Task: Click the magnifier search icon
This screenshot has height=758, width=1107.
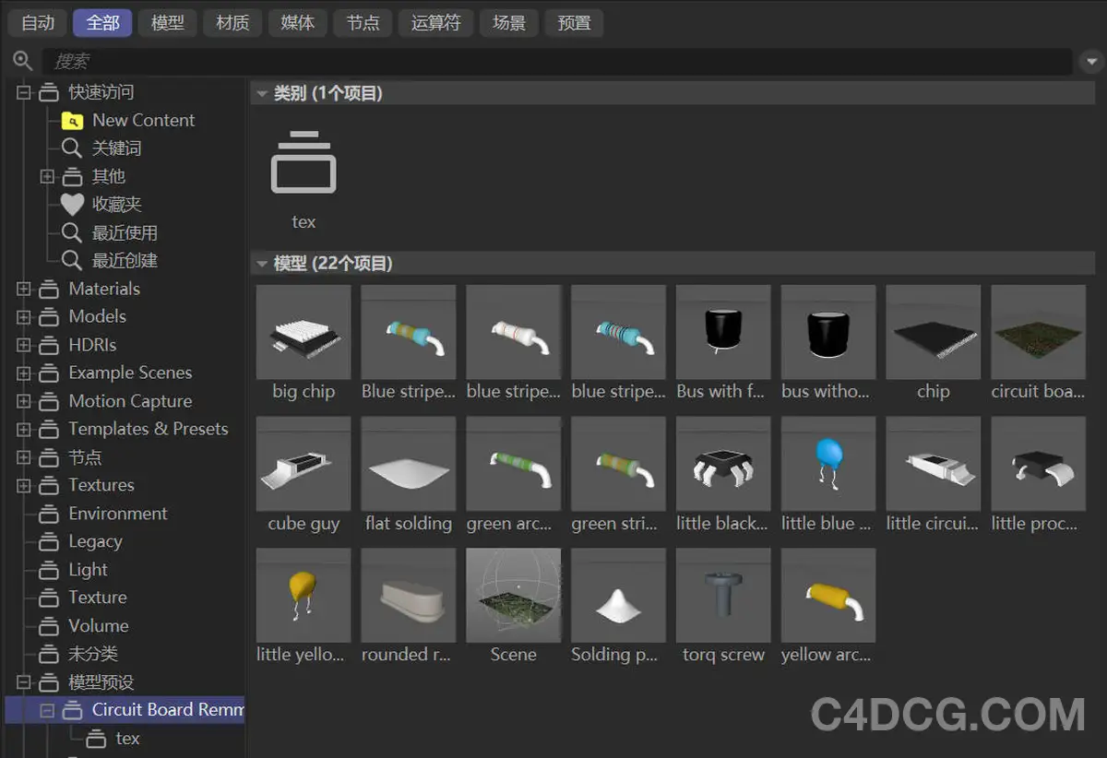Action: (x=22, y=62)
